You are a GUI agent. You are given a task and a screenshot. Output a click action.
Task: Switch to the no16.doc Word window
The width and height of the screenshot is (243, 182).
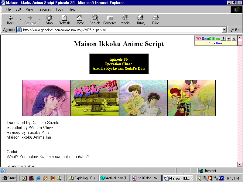[x=146, y=178]
